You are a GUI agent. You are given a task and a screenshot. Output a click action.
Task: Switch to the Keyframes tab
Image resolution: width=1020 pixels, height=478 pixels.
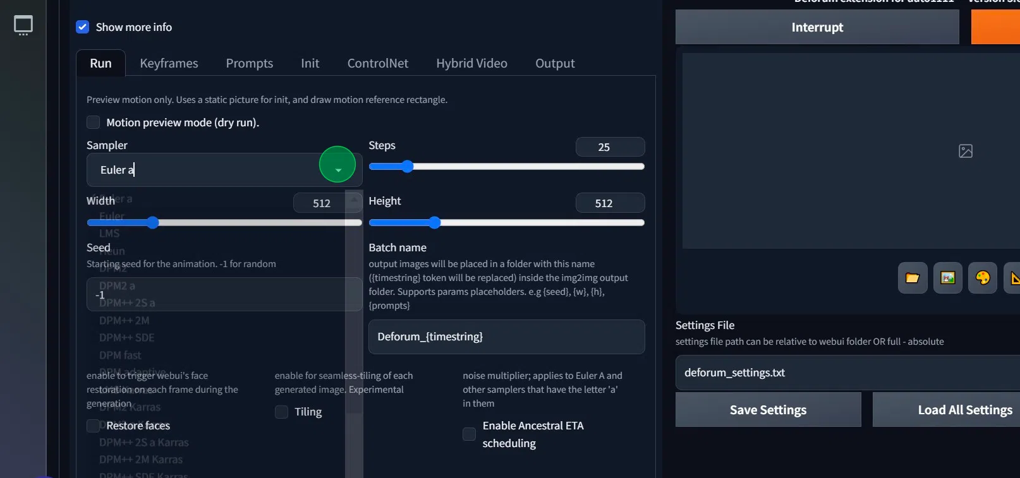coord(169,63)
